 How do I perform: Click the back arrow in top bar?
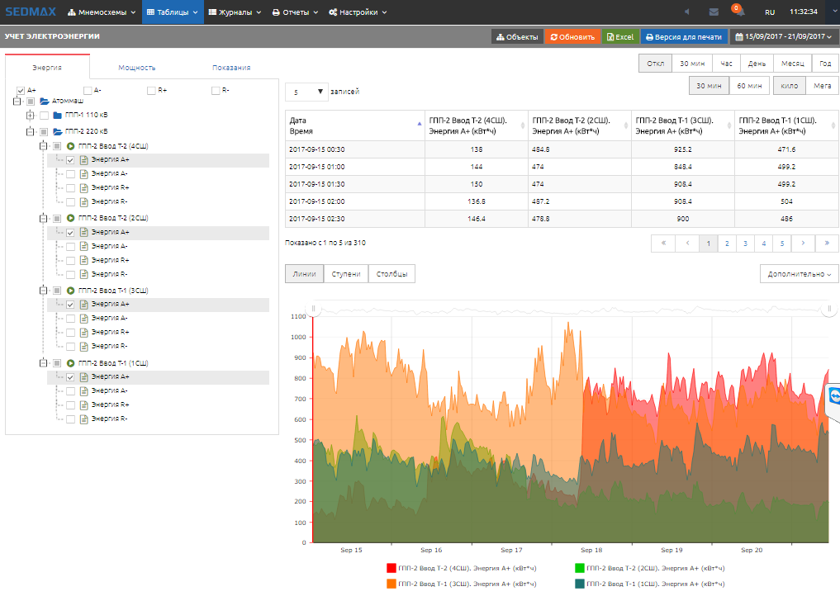[687, 12]
